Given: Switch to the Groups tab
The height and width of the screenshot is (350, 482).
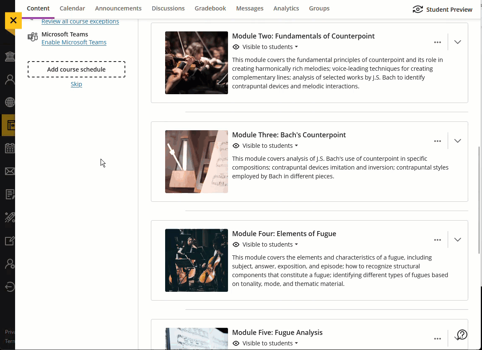Looking at the screenshot, I should 319,9.
